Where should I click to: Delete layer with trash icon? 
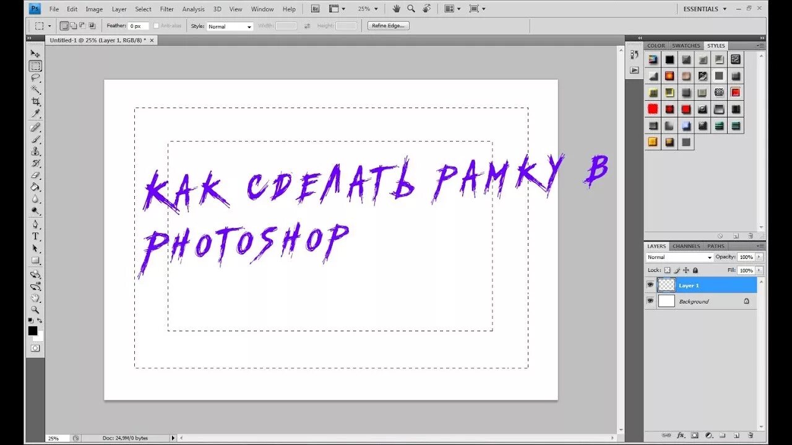click(x=750, y=435)
